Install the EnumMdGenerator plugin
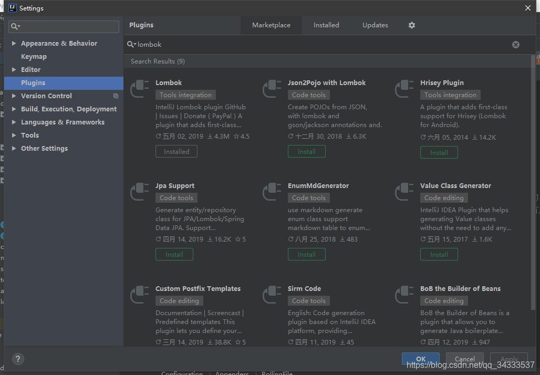540x375 pixels. (306, 255)
